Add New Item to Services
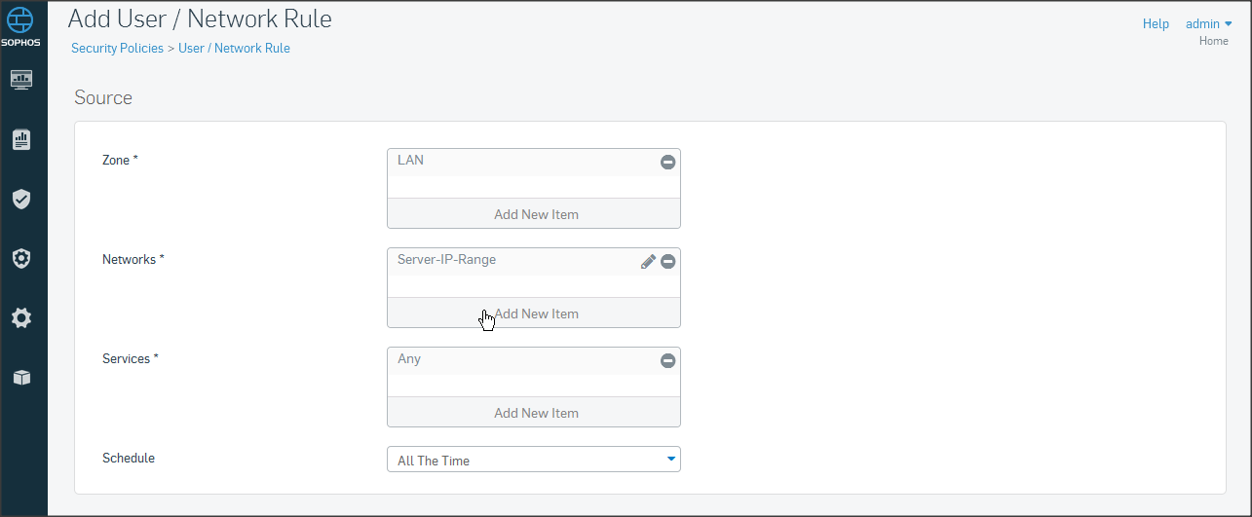Image resolution: width=1252 pixels, height=517 pixels. [535, 413]
